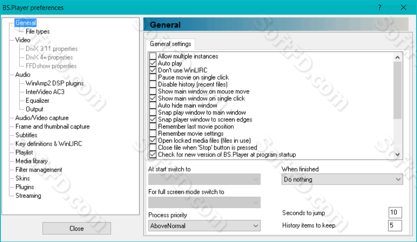Open Audio/Video capture settings
The width and height of the screenshot is (417, 242).
click(x=42, y=118)
